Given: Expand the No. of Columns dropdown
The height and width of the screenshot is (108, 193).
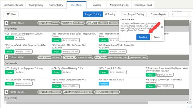Looking at the screenshot, I should (x=181, y=14).
